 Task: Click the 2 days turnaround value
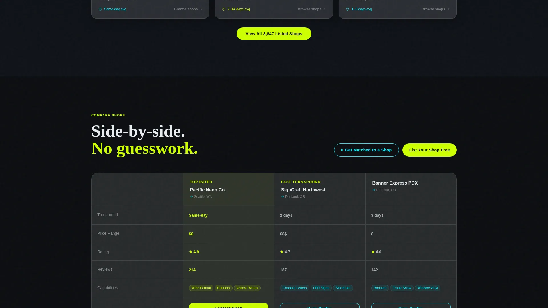(x=286, y=215)
